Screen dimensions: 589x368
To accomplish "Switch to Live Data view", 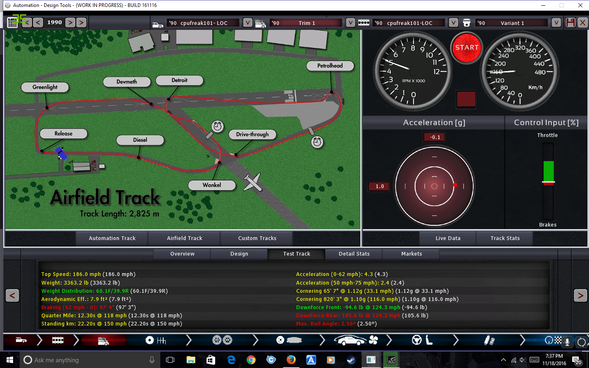I will pyautogui.click(x=448, y=238).
